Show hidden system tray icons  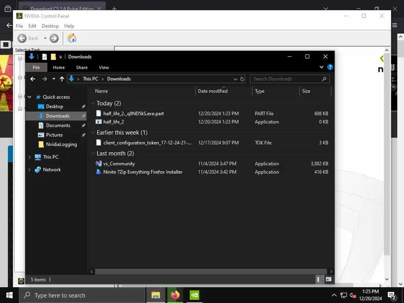[x=334, y=295]
